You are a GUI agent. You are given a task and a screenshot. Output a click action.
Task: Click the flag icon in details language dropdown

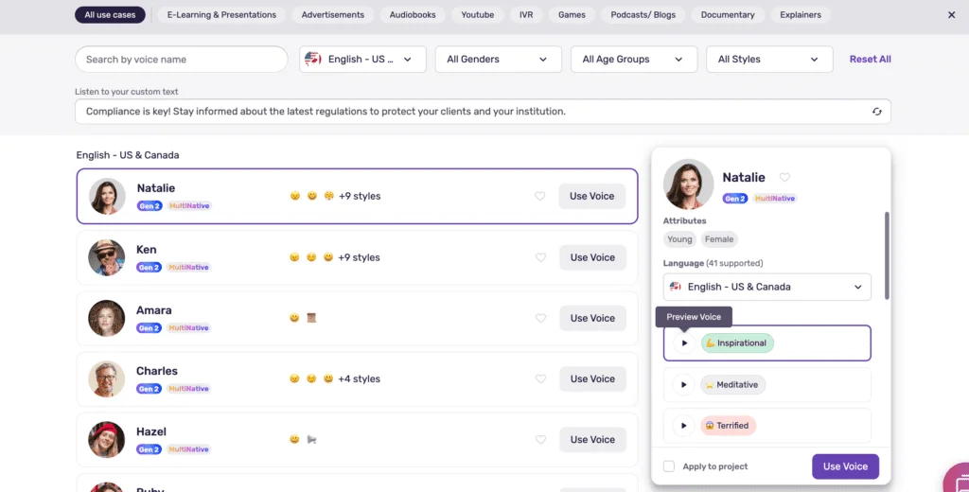[676, 287]
